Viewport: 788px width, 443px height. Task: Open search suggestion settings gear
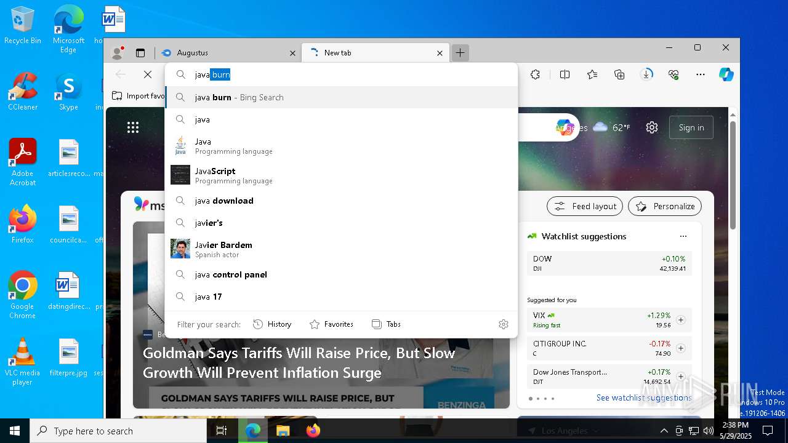click(504, 324)
